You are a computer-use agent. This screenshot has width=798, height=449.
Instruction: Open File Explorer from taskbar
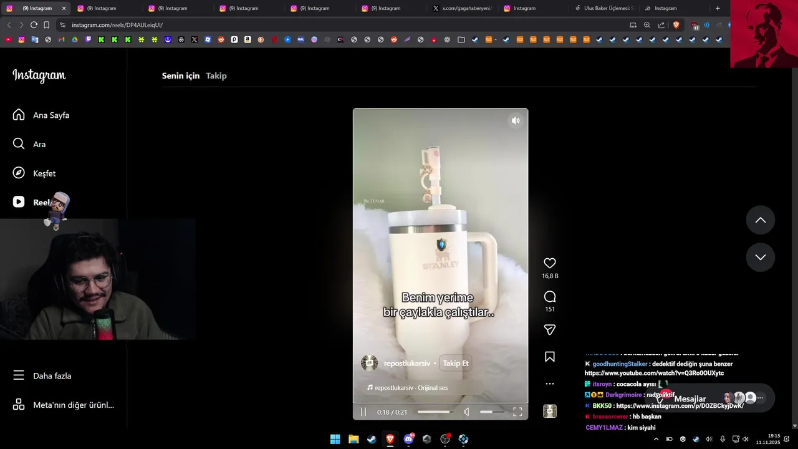pos(353,439)
